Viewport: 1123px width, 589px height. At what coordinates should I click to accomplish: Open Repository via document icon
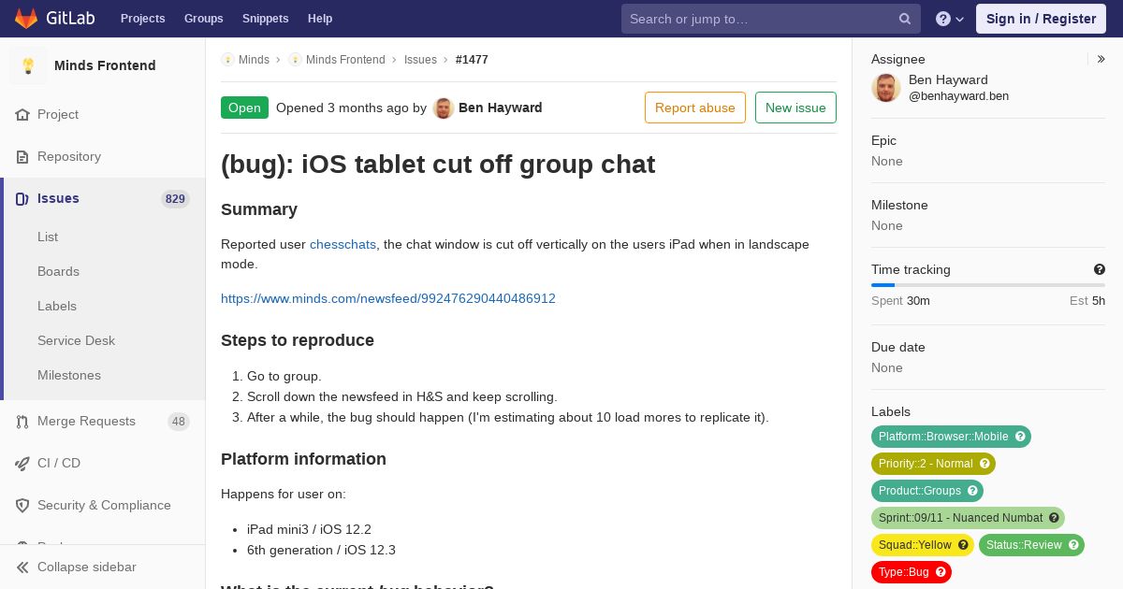pos(22,156)
